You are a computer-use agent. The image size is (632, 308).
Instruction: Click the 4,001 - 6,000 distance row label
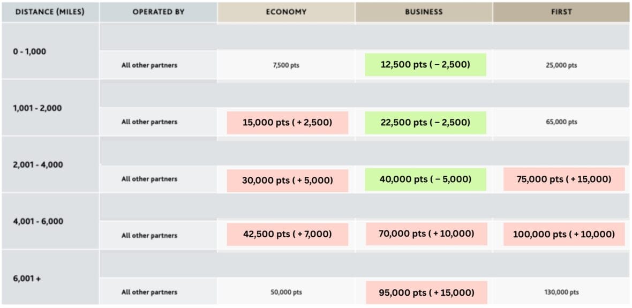click(x=37, y=221)
